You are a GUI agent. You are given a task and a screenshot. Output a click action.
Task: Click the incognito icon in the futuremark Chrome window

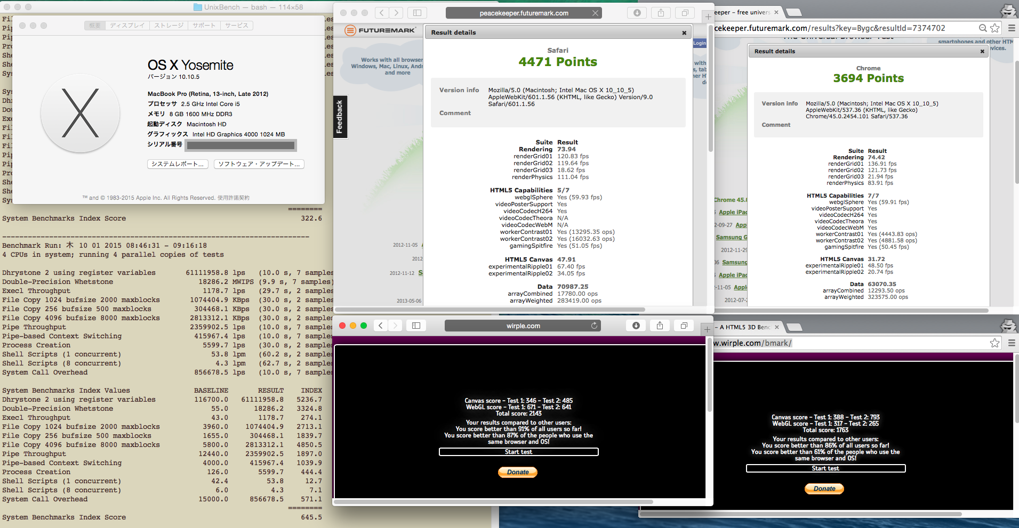pos(1008,10)
